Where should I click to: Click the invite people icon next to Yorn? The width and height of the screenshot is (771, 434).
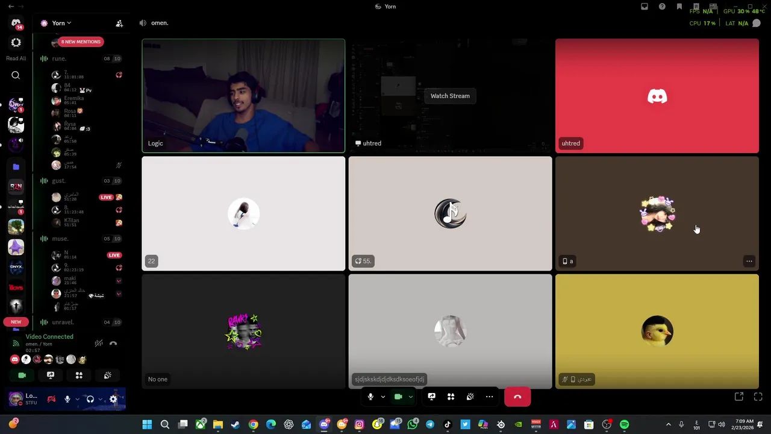119,23
